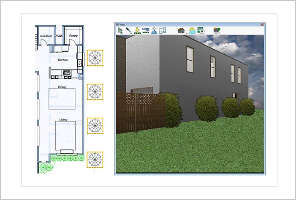Open picture render settings gear icon
Viewport: 296px width, 200px height.
tap(201, 30)
